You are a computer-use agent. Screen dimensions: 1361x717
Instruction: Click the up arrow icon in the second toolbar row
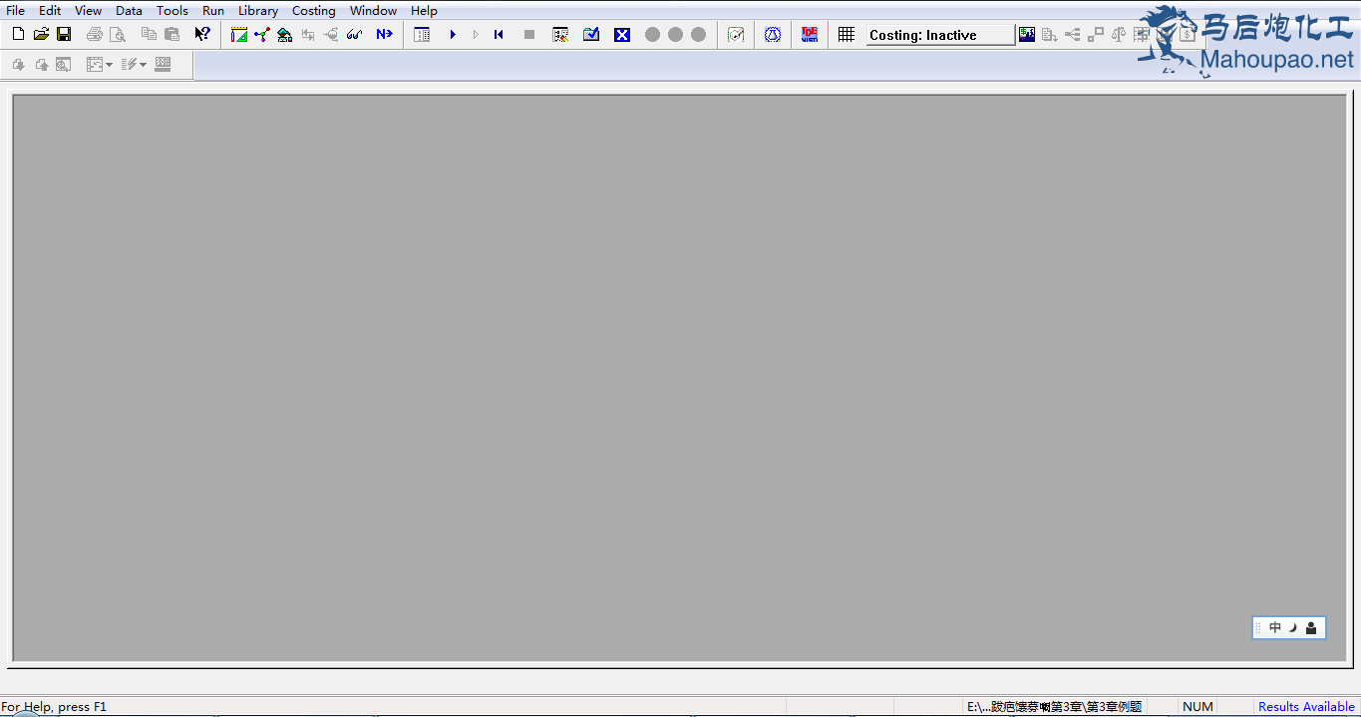(41, 65)
